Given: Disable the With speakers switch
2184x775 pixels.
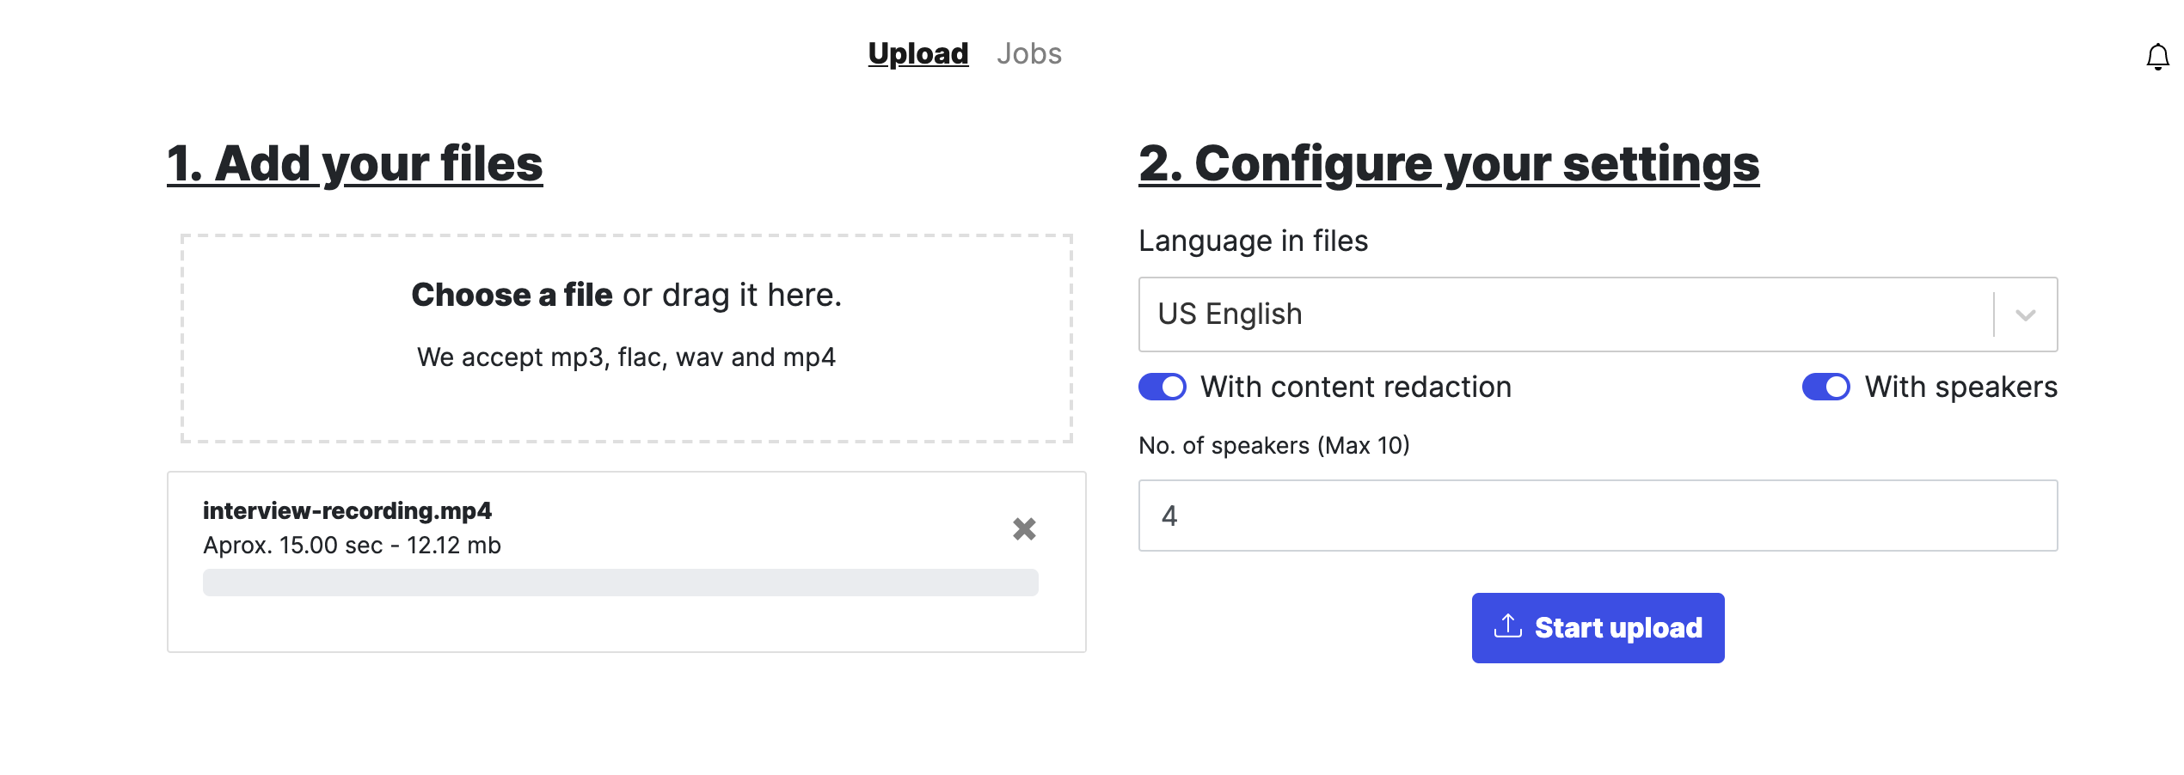Looking at the screenshot, I should [x=1825, y=387].
